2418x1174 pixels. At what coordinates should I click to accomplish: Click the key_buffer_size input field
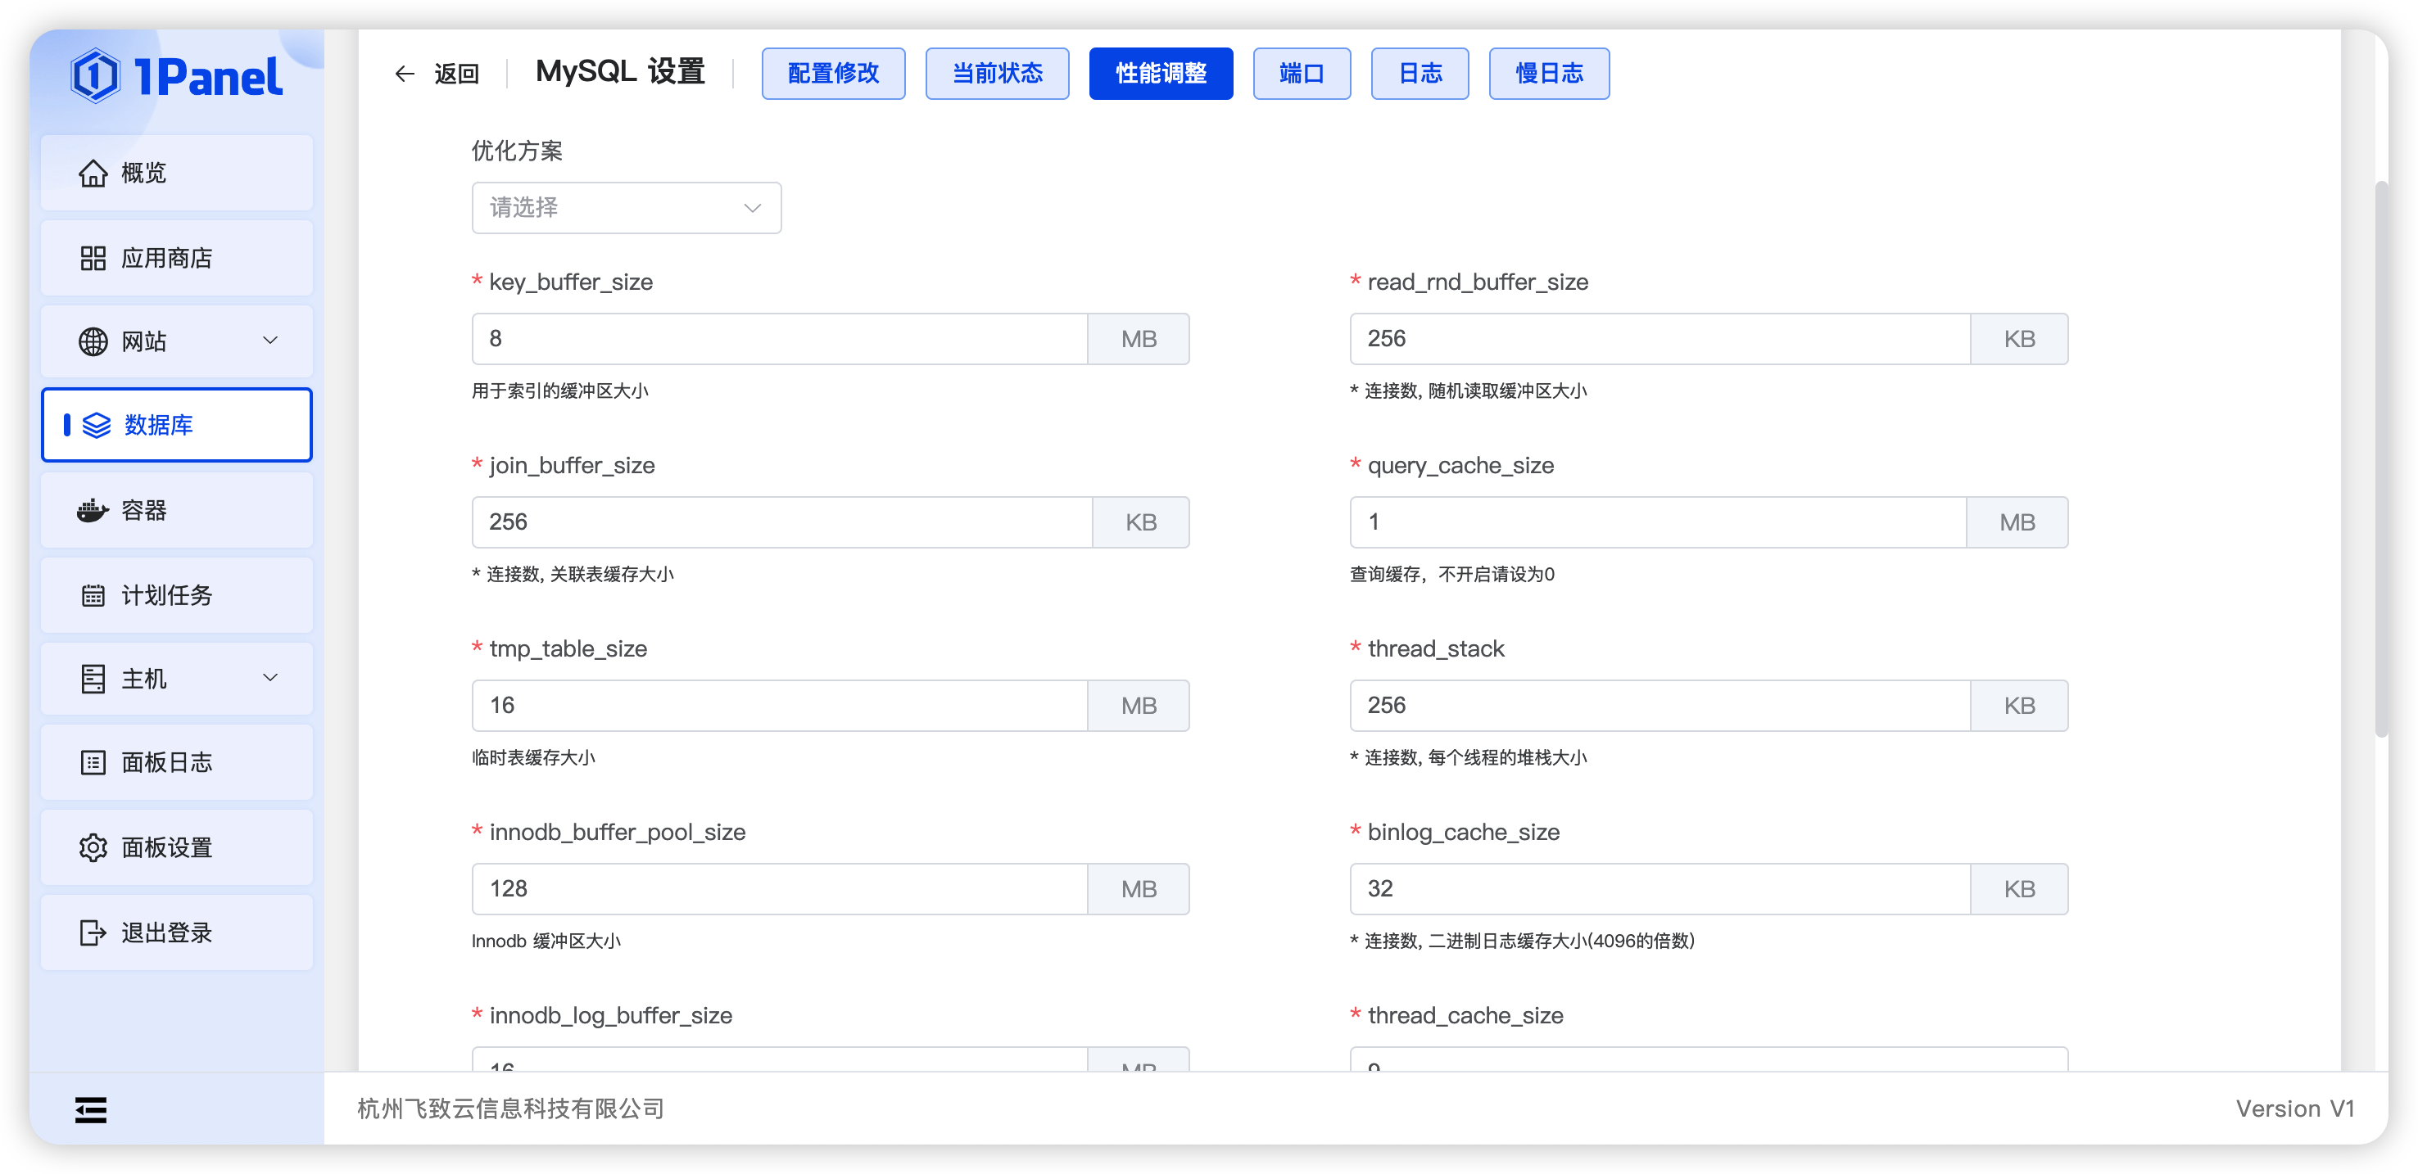779,339
